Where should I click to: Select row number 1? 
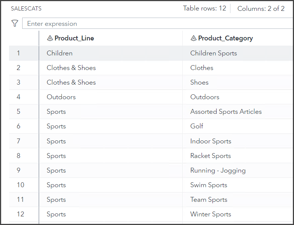click(18, 53)
